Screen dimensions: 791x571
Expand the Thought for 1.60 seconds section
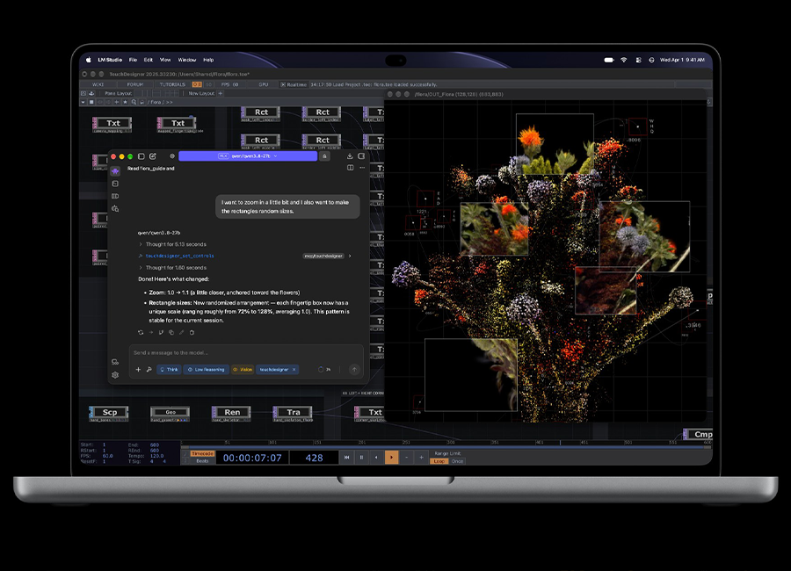pyautogui.click(x=172, y=268)
